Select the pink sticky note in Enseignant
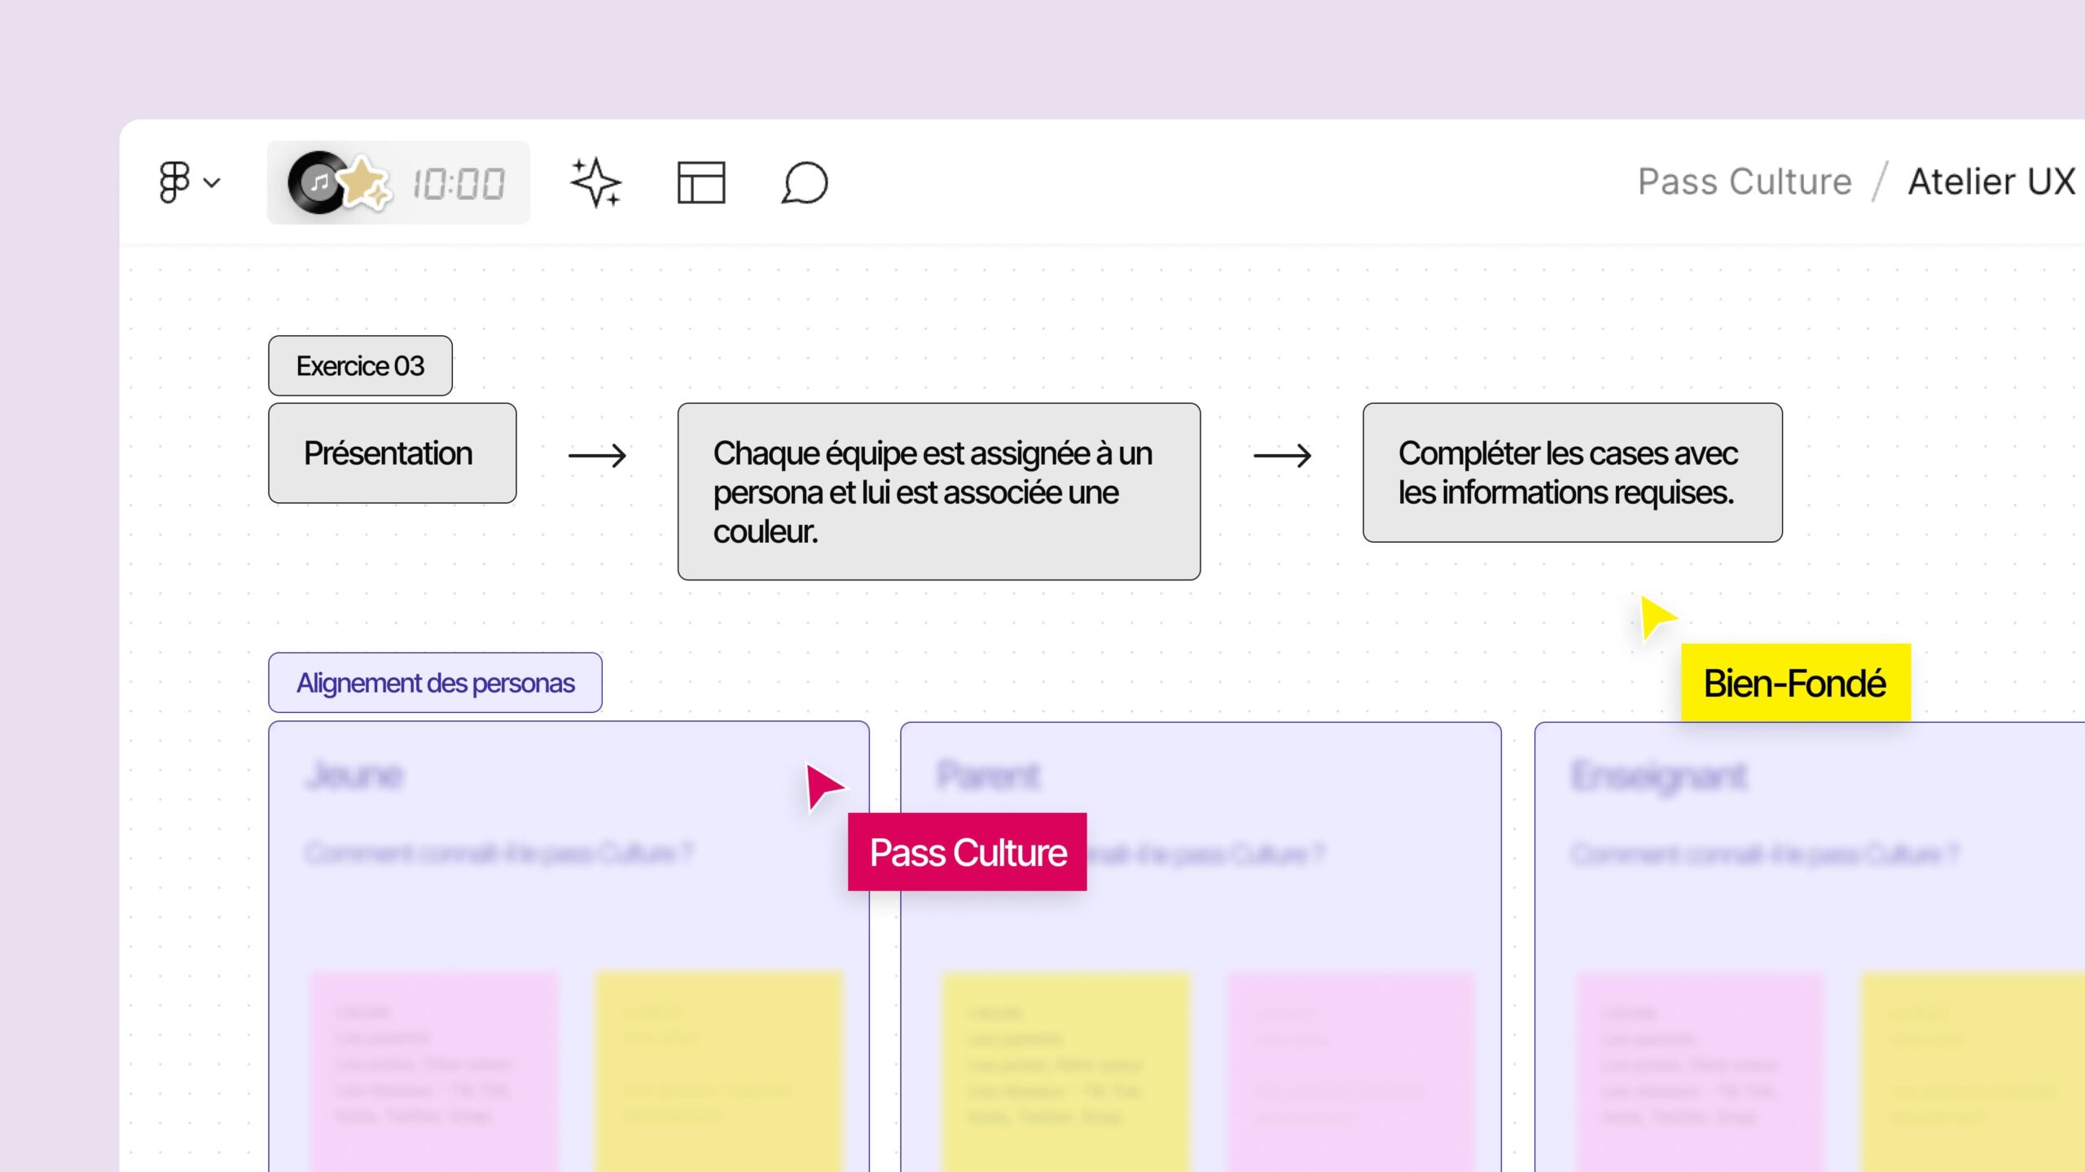Screen dimensions: 2085x1172 1701,1071
